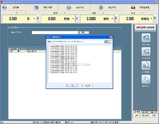The image size is (159, 124).
Task: Click the test file name column header in the results table
Action: pos(32,51)
